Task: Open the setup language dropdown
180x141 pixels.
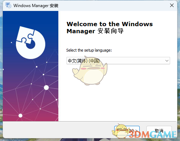Action: [x=118, y=61]
